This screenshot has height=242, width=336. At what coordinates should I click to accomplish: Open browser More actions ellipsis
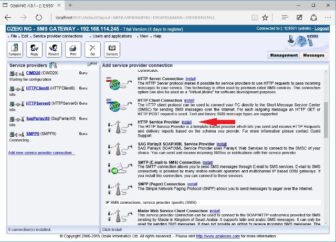328,17
